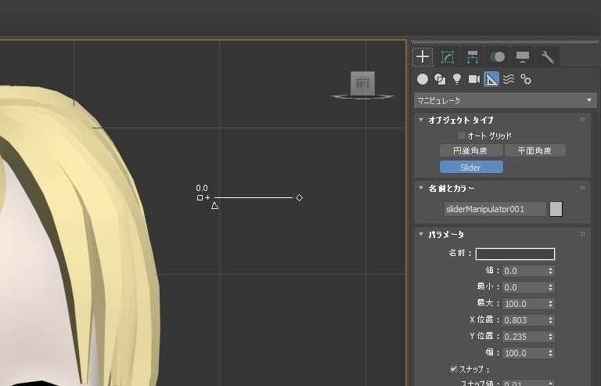The width and height of the screenshot is (601, 386).
Task: Click the Y 位置 value field
Action: [525, 337]
